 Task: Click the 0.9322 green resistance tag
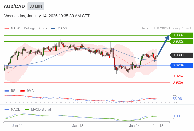pyautogui.click(x=181, y=42)
